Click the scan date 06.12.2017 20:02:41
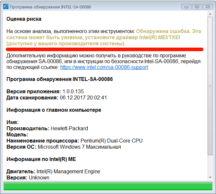Screen dimensions: 216x194 [x=83, y=98]
